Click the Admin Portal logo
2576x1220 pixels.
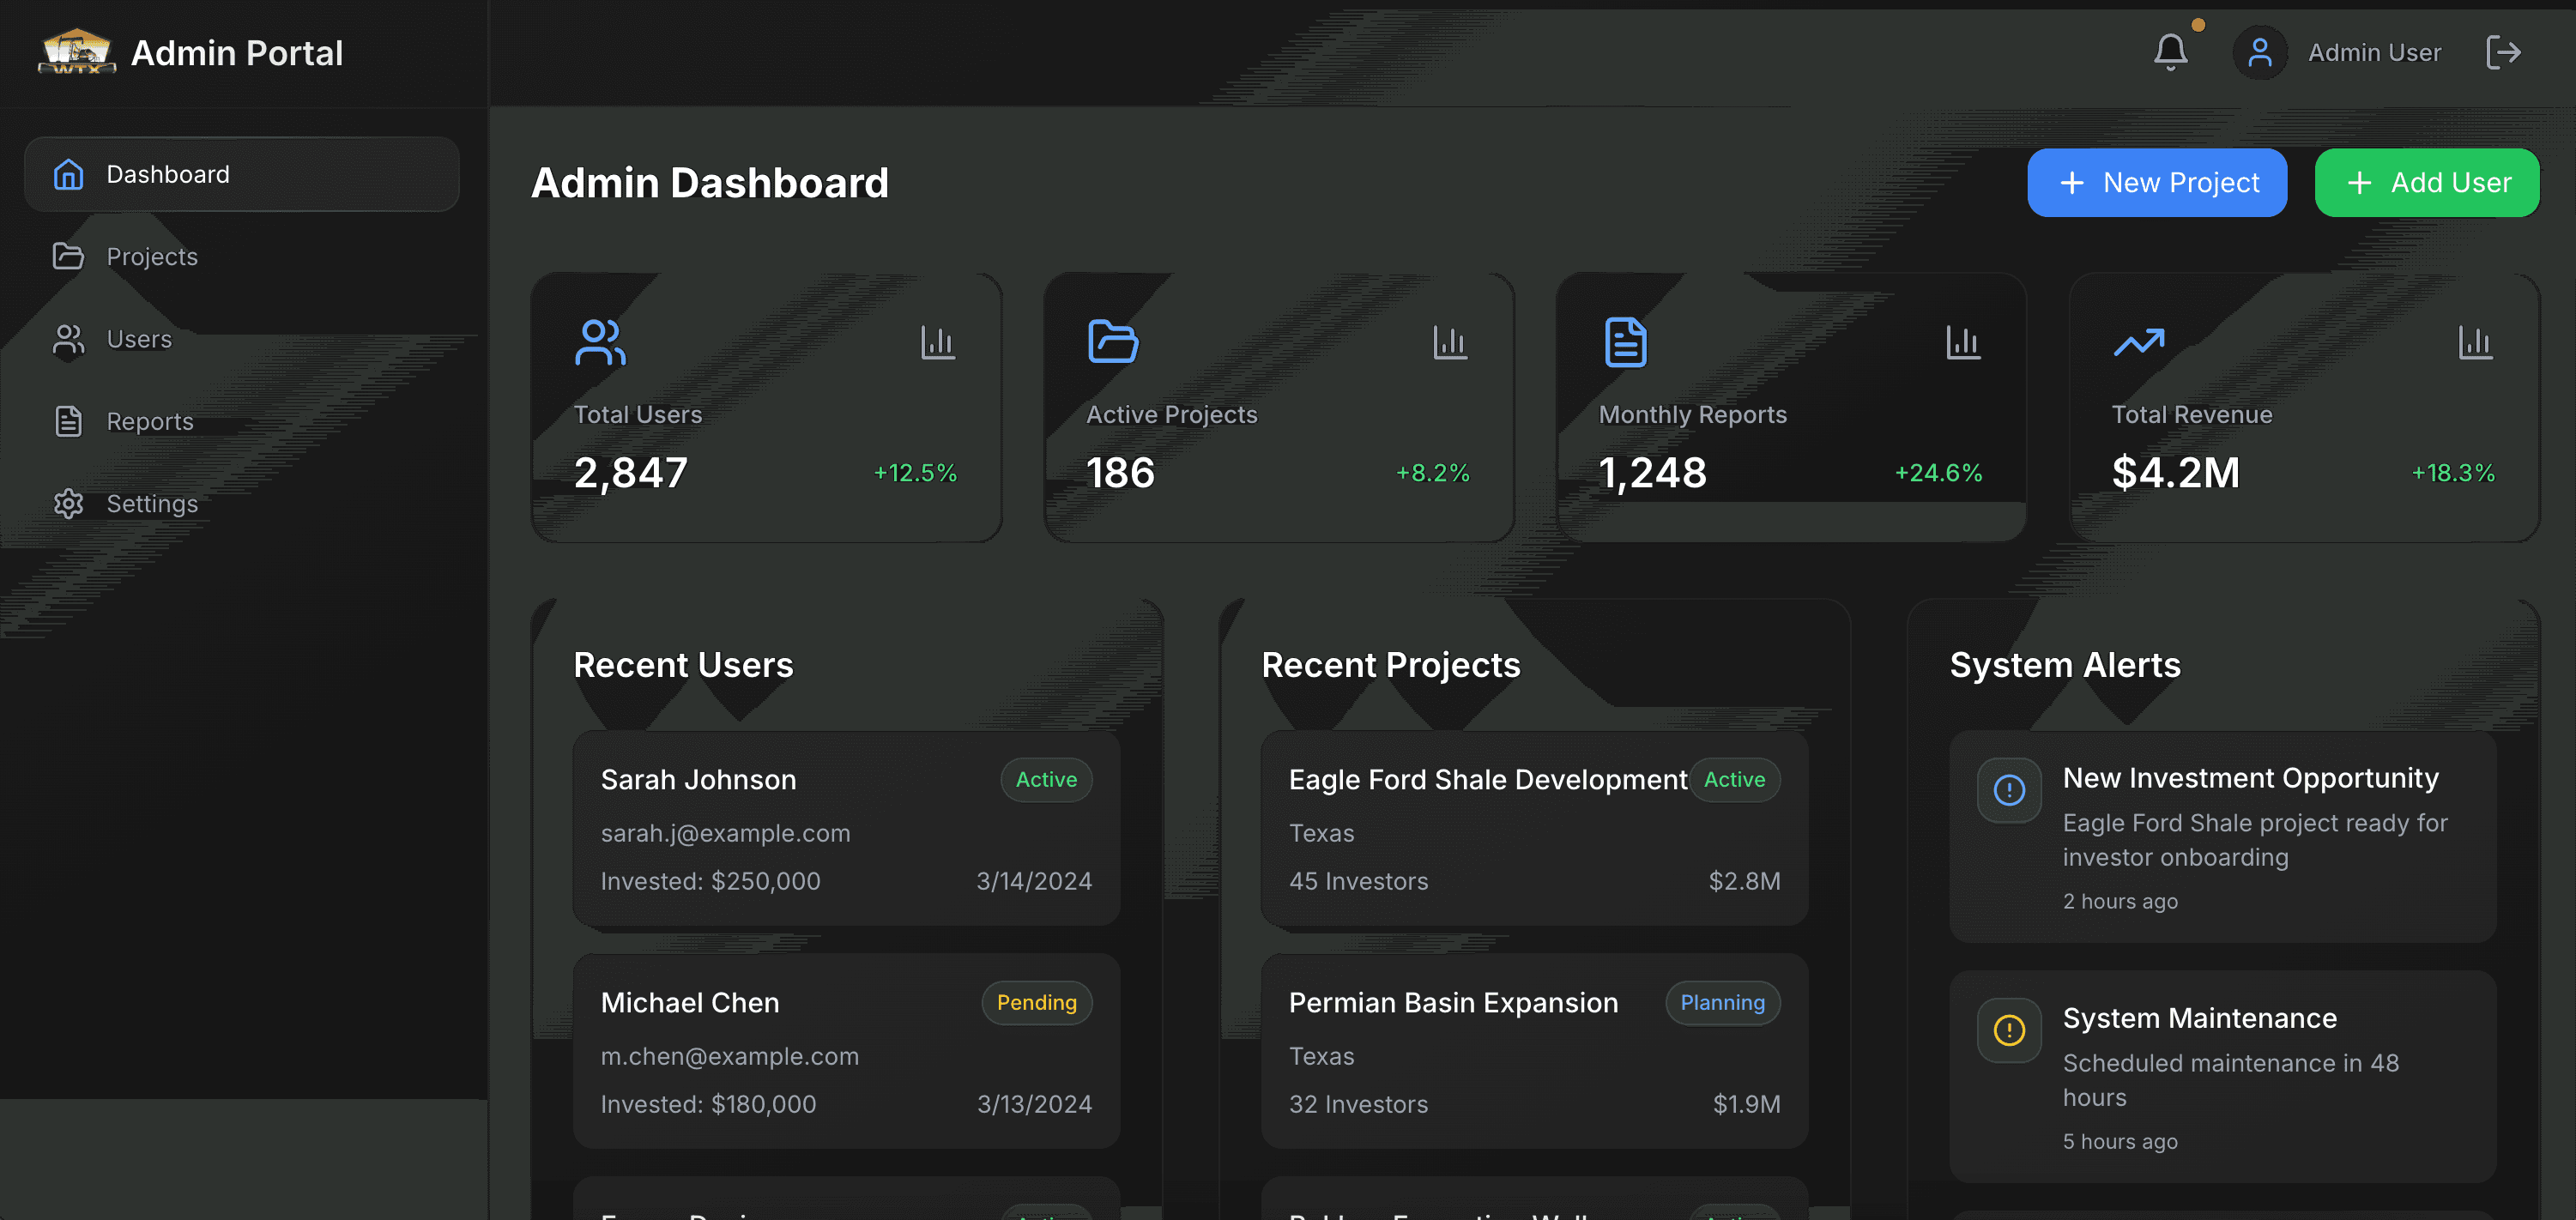tap(77, 52)
